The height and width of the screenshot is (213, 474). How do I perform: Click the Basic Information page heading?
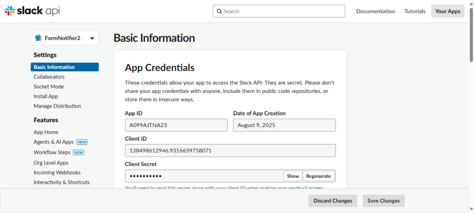[154, 38]
